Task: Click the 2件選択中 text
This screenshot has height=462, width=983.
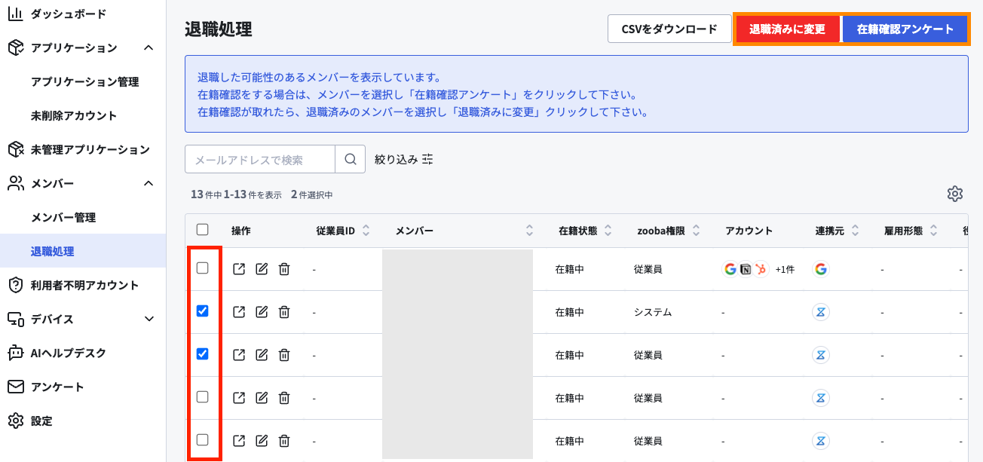Action: pyautogui.click(x=311, y=194)
